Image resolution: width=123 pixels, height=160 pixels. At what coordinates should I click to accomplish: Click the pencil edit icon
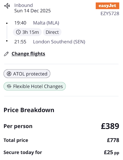pyautogui.click(x=6, y=54)
